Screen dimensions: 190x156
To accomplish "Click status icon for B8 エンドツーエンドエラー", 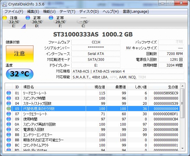I will tap(9, 135).
